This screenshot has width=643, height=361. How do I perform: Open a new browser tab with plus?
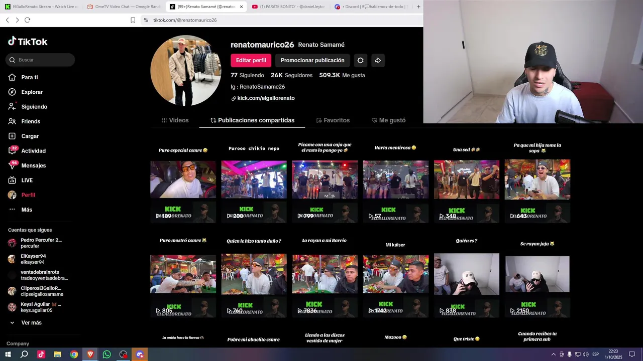tap(418, 7)
